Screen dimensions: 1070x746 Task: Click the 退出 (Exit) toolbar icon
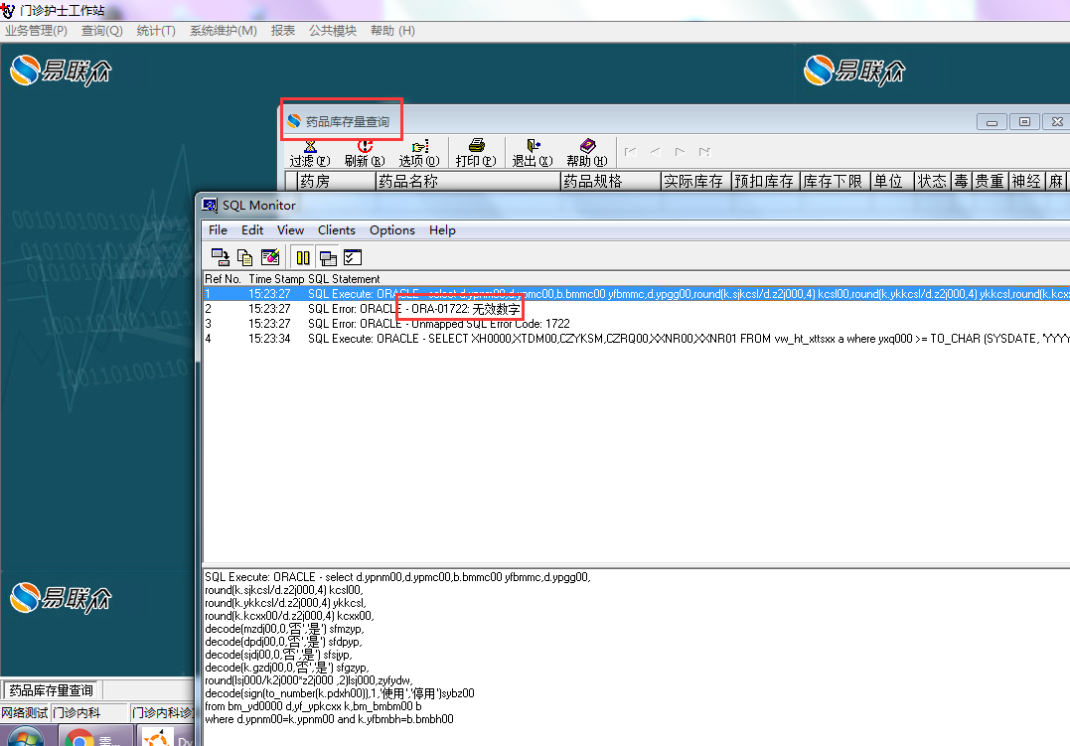(533, 152)
